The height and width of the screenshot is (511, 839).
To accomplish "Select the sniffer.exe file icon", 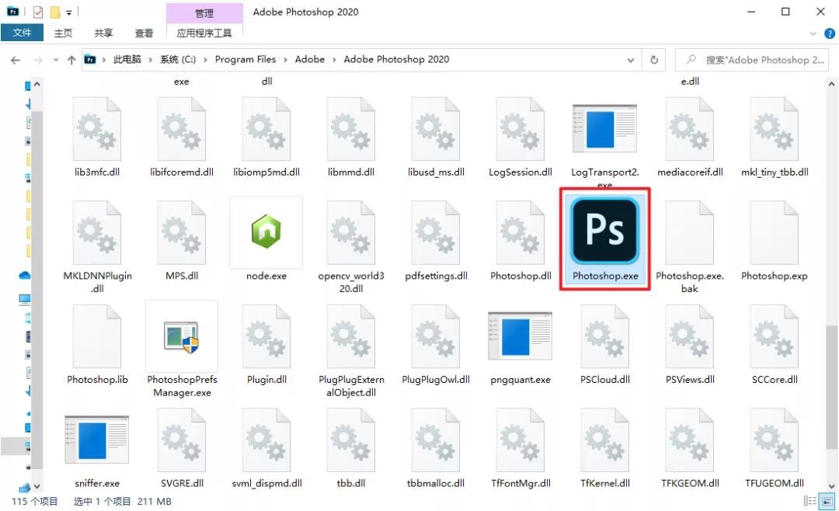I will tap(97, 439).
